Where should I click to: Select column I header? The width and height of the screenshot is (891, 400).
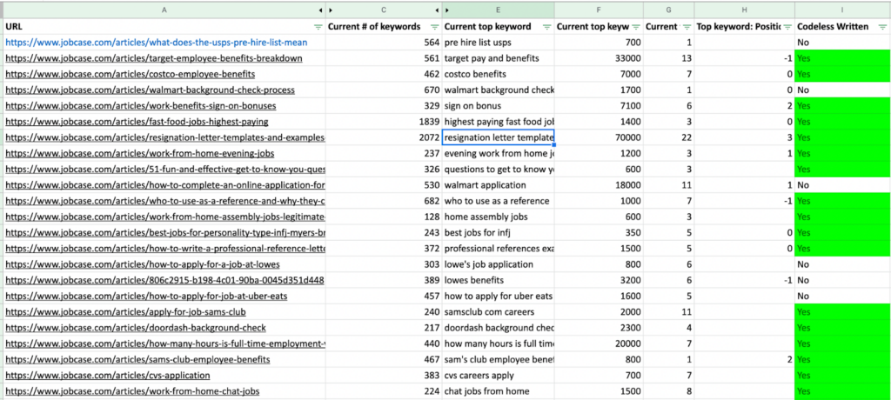(x=842, y=10)
